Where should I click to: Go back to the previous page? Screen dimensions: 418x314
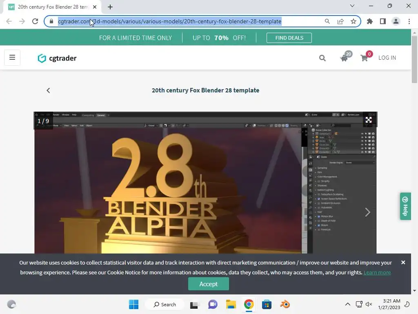9,21
